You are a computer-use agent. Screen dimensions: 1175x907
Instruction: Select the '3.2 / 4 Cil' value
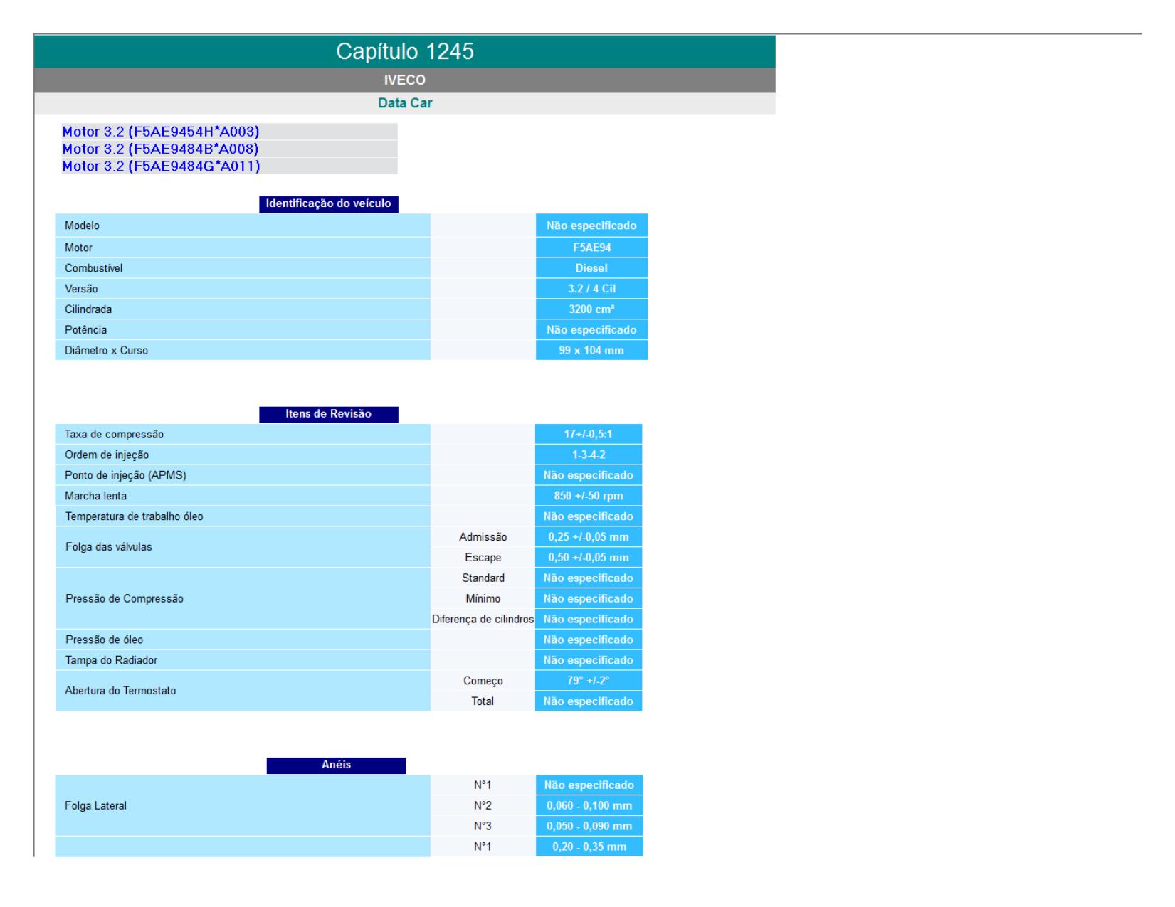click(591, 289)
